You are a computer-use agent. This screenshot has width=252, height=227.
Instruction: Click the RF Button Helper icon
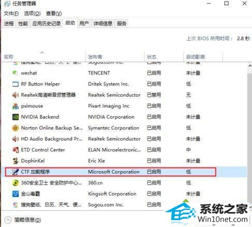pos(16,84)
